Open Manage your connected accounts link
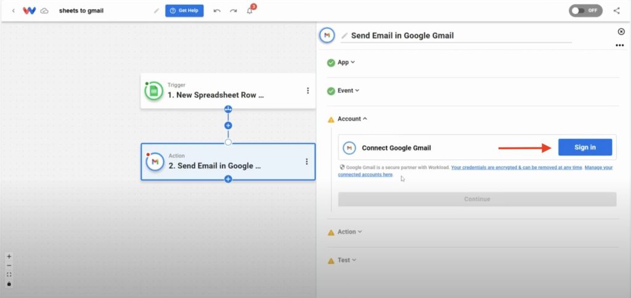This screenshot has height=298, width=631. (x=475, y=171)
